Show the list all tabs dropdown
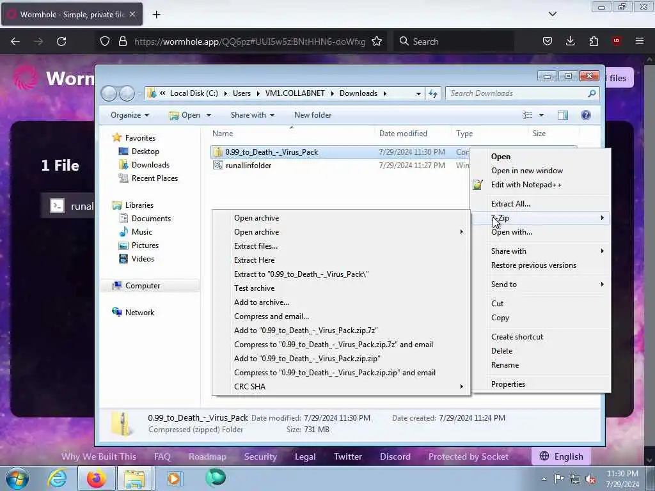Viewport: 655px width, 491px height. [552, 14]
